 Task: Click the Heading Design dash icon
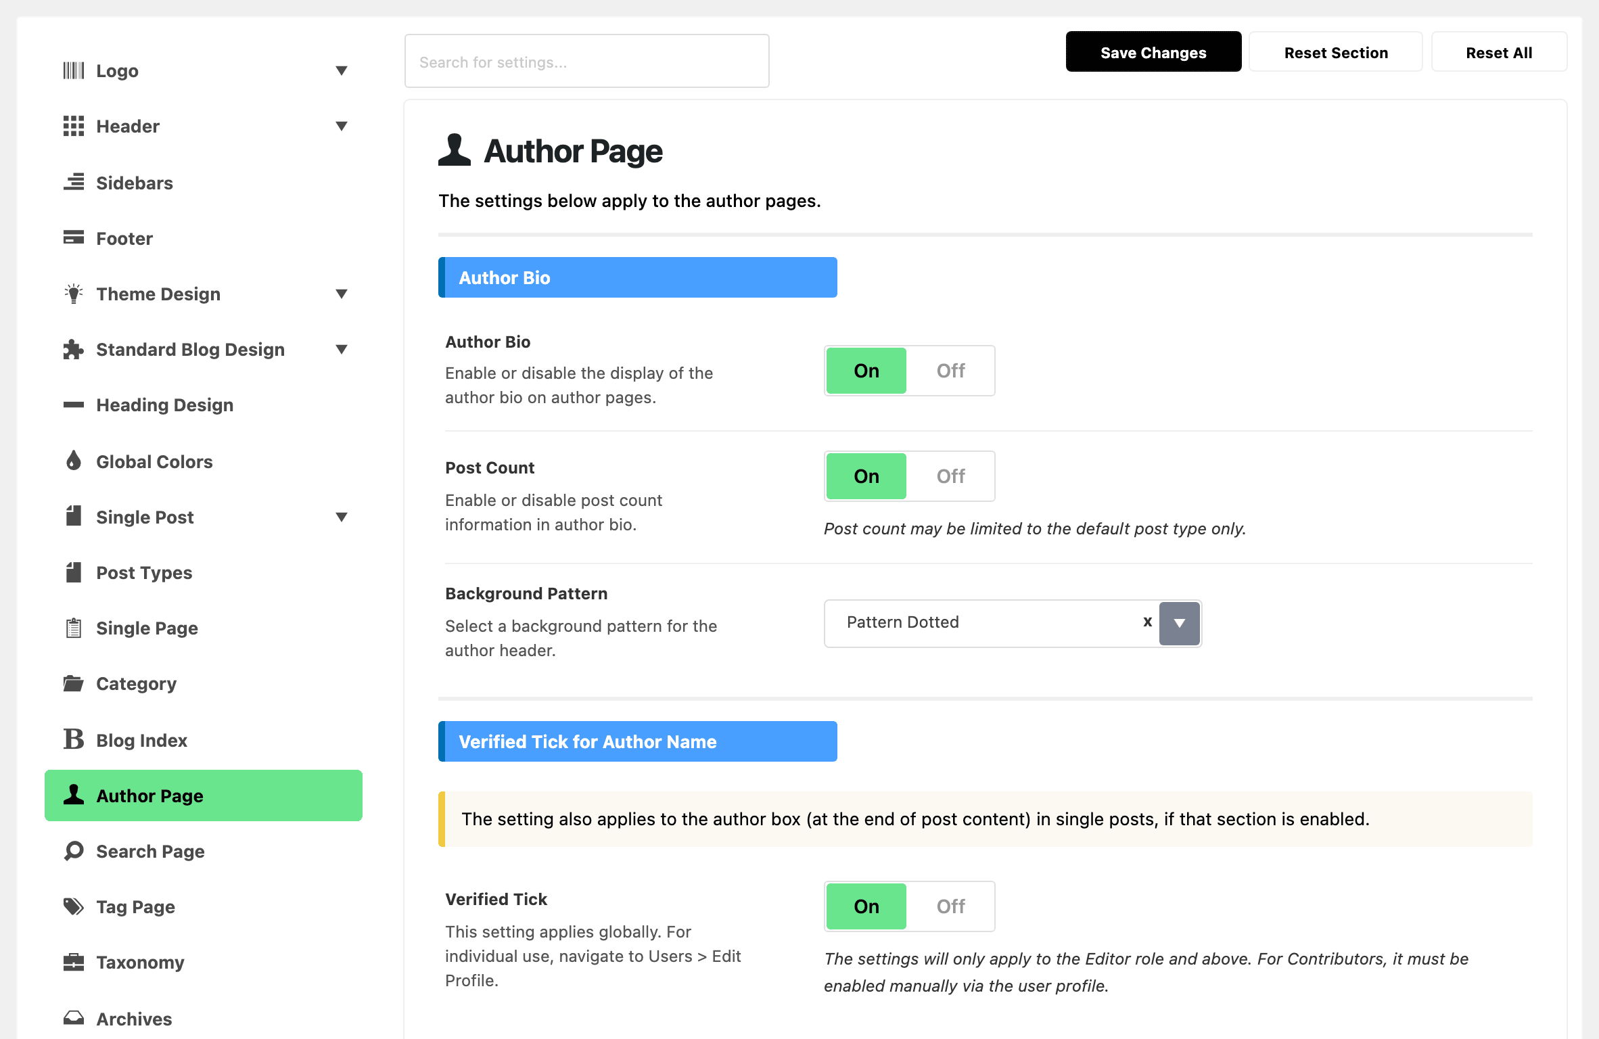(74, 405)
